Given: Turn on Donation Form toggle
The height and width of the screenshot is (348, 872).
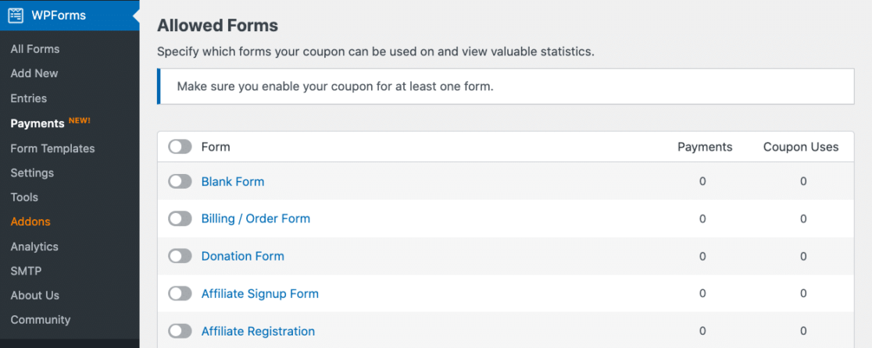Looking at the screenshot, I should [180, 256].
